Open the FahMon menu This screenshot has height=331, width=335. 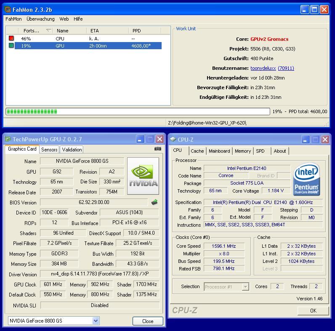(x=13, y=19)
